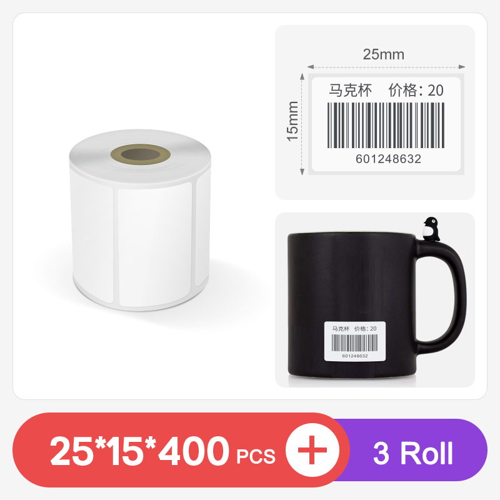Click the white label roll image
Screen dimensions: 500x500
pos(139,220)
